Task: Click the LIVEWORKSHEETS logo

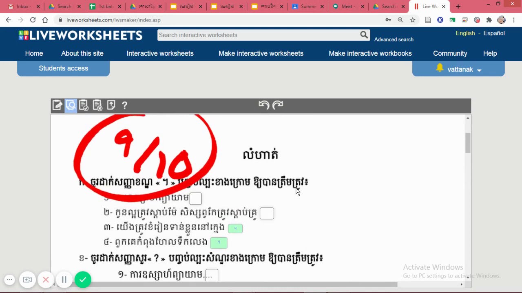Action: pyautogui.click(x=80, y=35)
